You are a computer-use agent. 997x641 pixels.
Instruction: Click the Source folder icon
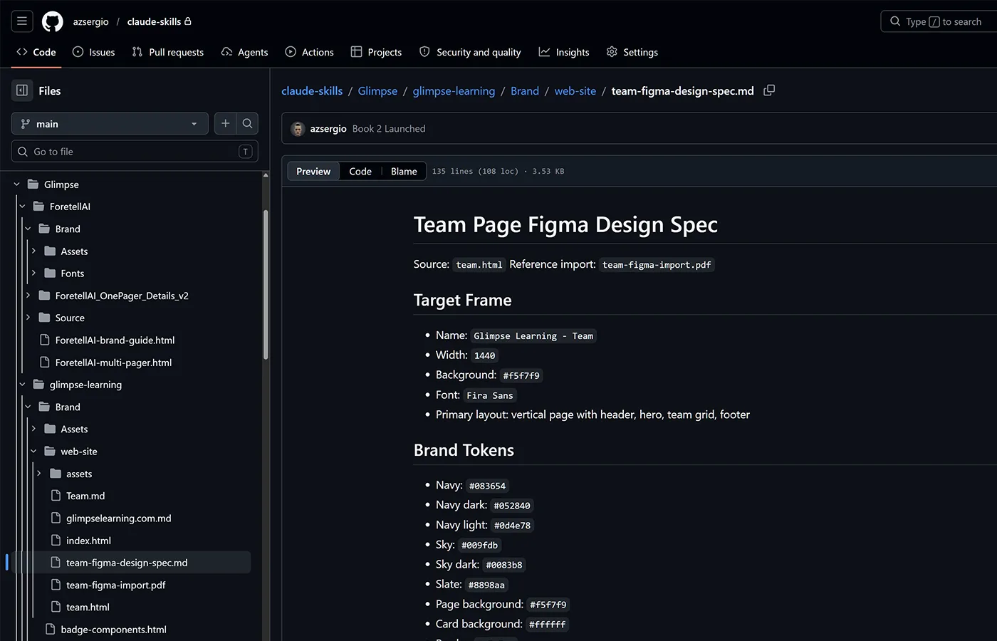coord(44,318)
